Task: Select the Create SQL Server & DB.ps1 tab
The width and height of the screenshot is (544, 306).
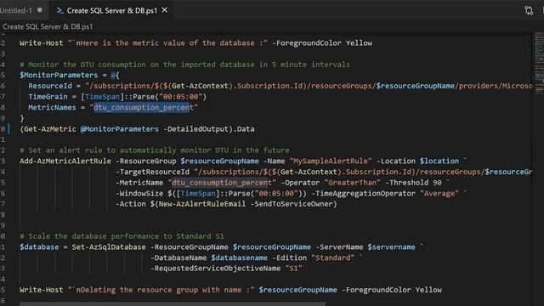Action: click(x=111, y=10)
